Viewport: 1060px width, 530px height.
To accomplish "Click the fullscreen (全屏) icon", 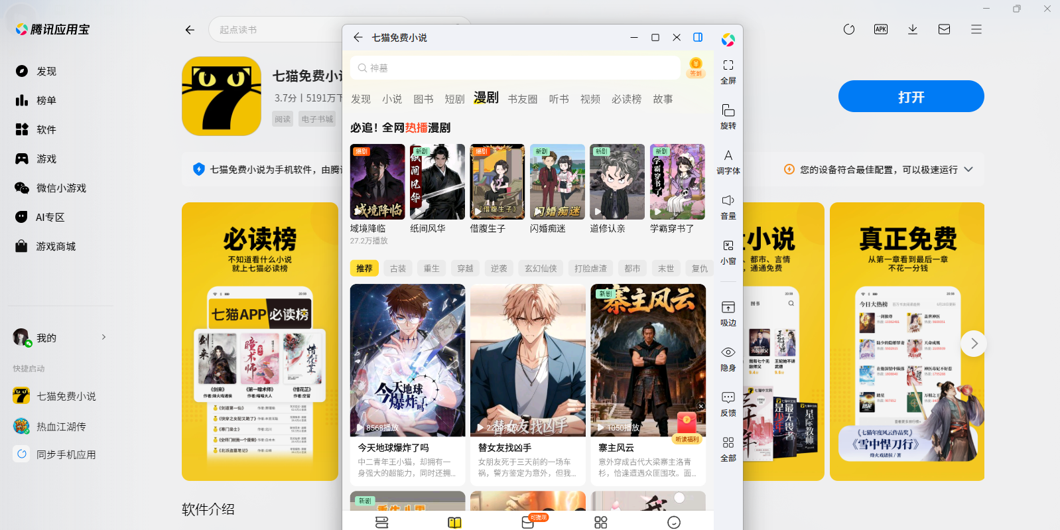I will point(728,66).
